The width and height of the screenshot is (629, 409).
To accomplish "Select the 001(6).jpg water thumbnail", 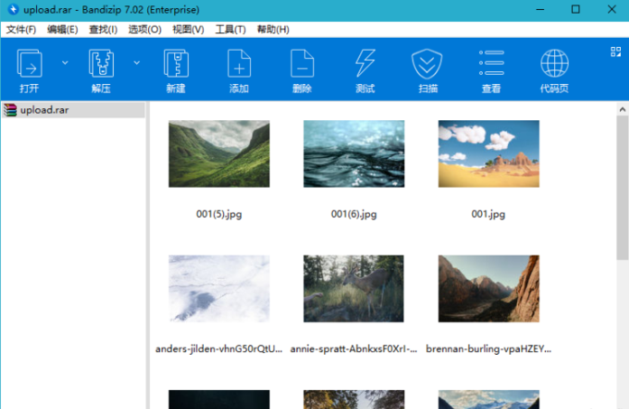I will [354, 153].
